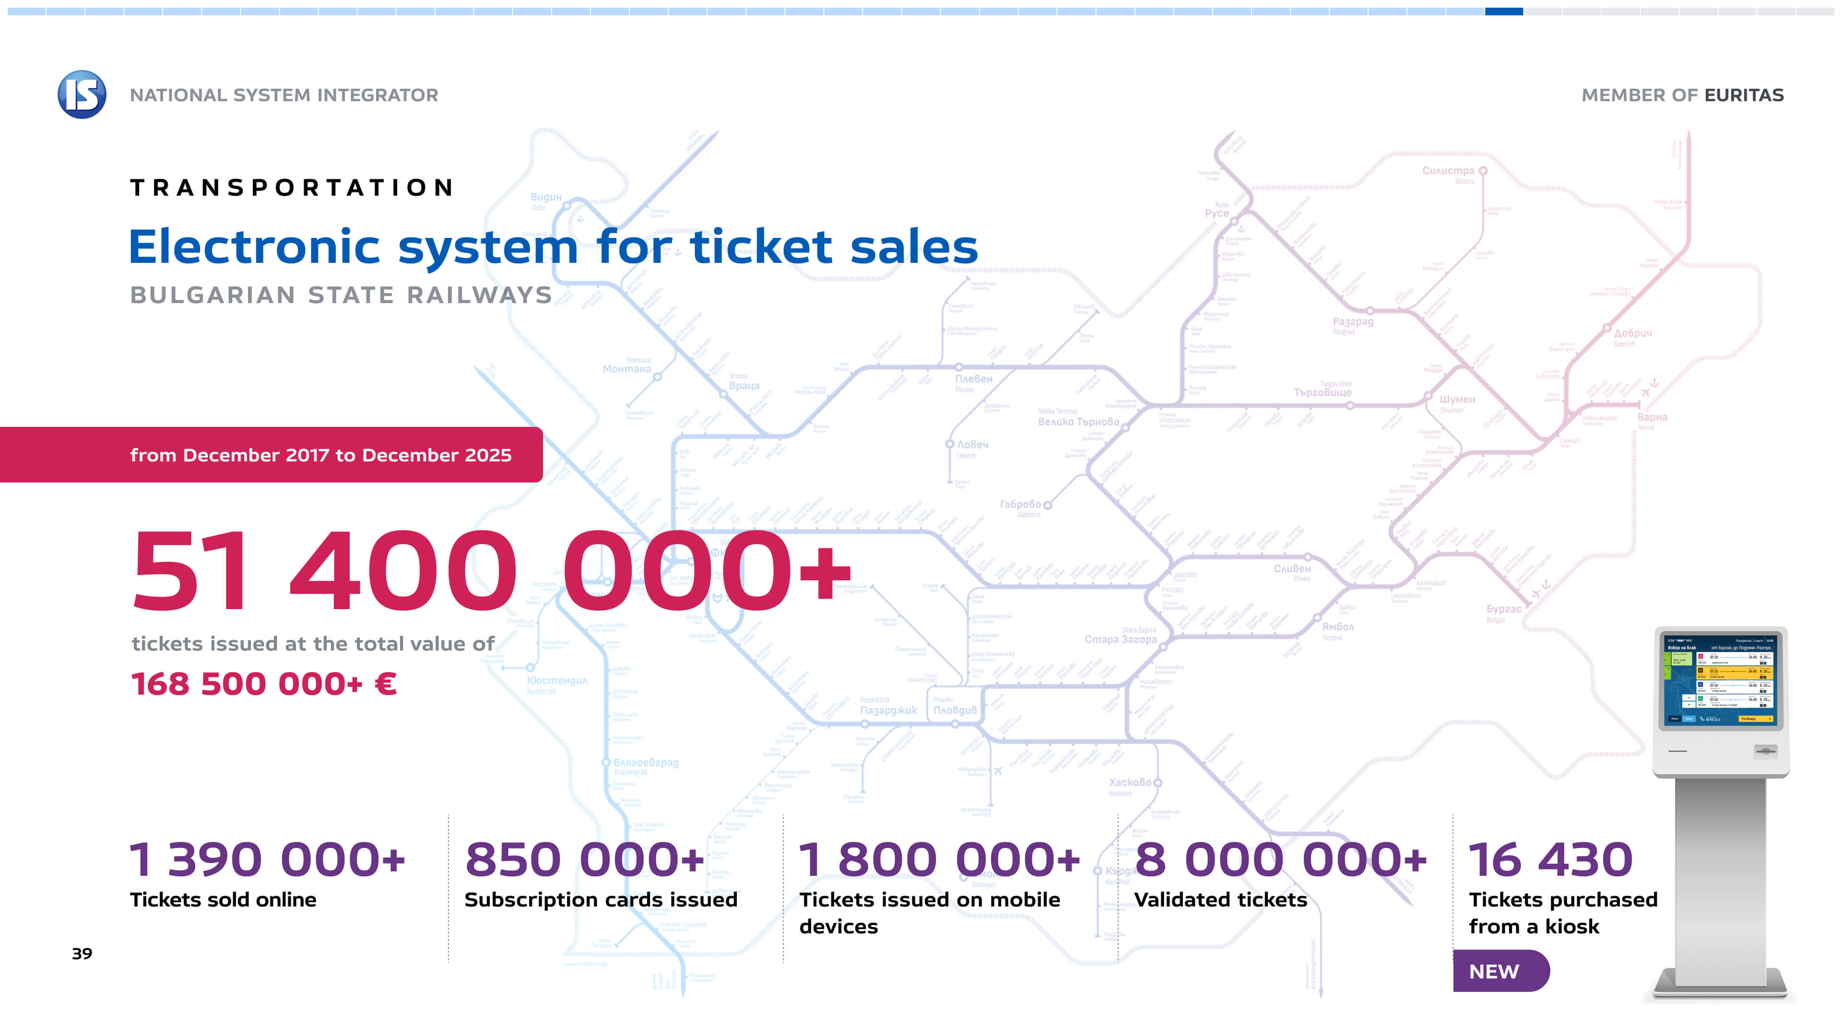Click the slide page number 39
Screen dimensions: 1842x1036
point(82,953)
